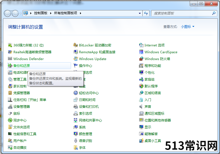Open the 自动播放 icon
This screenshot has width=220, height=154.
10,147
